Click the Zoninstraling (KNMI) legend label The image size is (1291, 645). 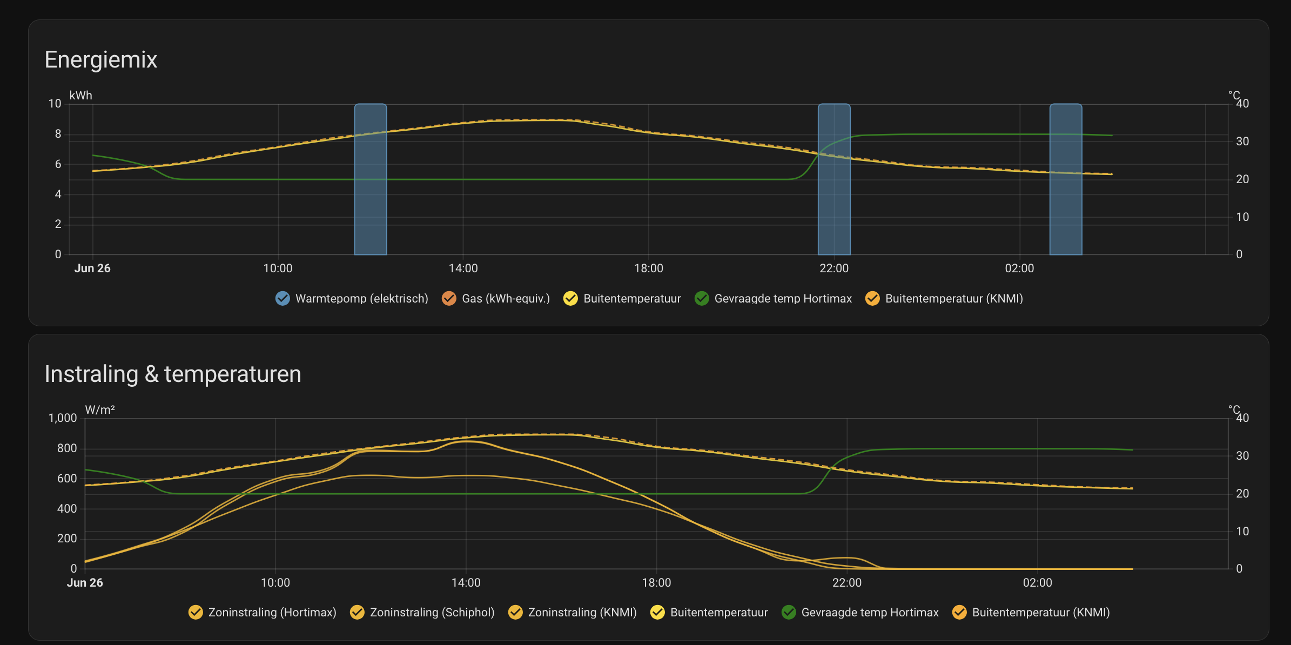point(582,612)
